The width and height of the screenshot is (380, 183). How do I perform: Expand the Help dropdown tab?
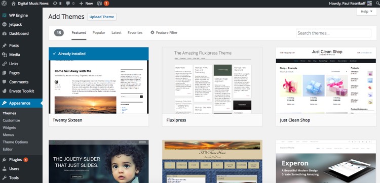[x=366, y=11]
